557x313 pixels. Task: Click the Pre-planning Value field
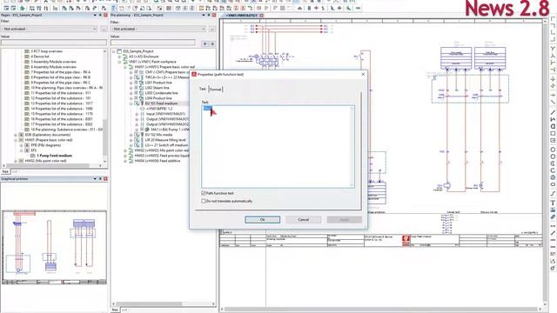pyautogui.click(x=153, y=43)
